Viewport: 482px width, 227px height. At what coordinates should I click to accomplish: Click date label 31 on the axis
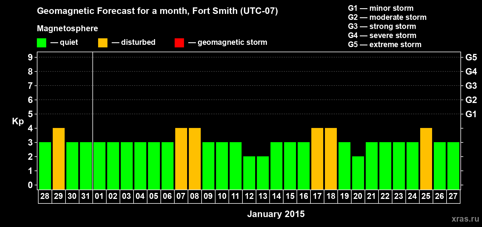86,196
